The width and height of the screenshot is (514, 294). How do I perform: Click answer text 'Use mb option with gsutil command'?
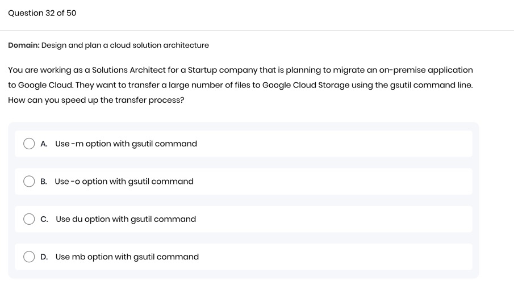point(127,257)
